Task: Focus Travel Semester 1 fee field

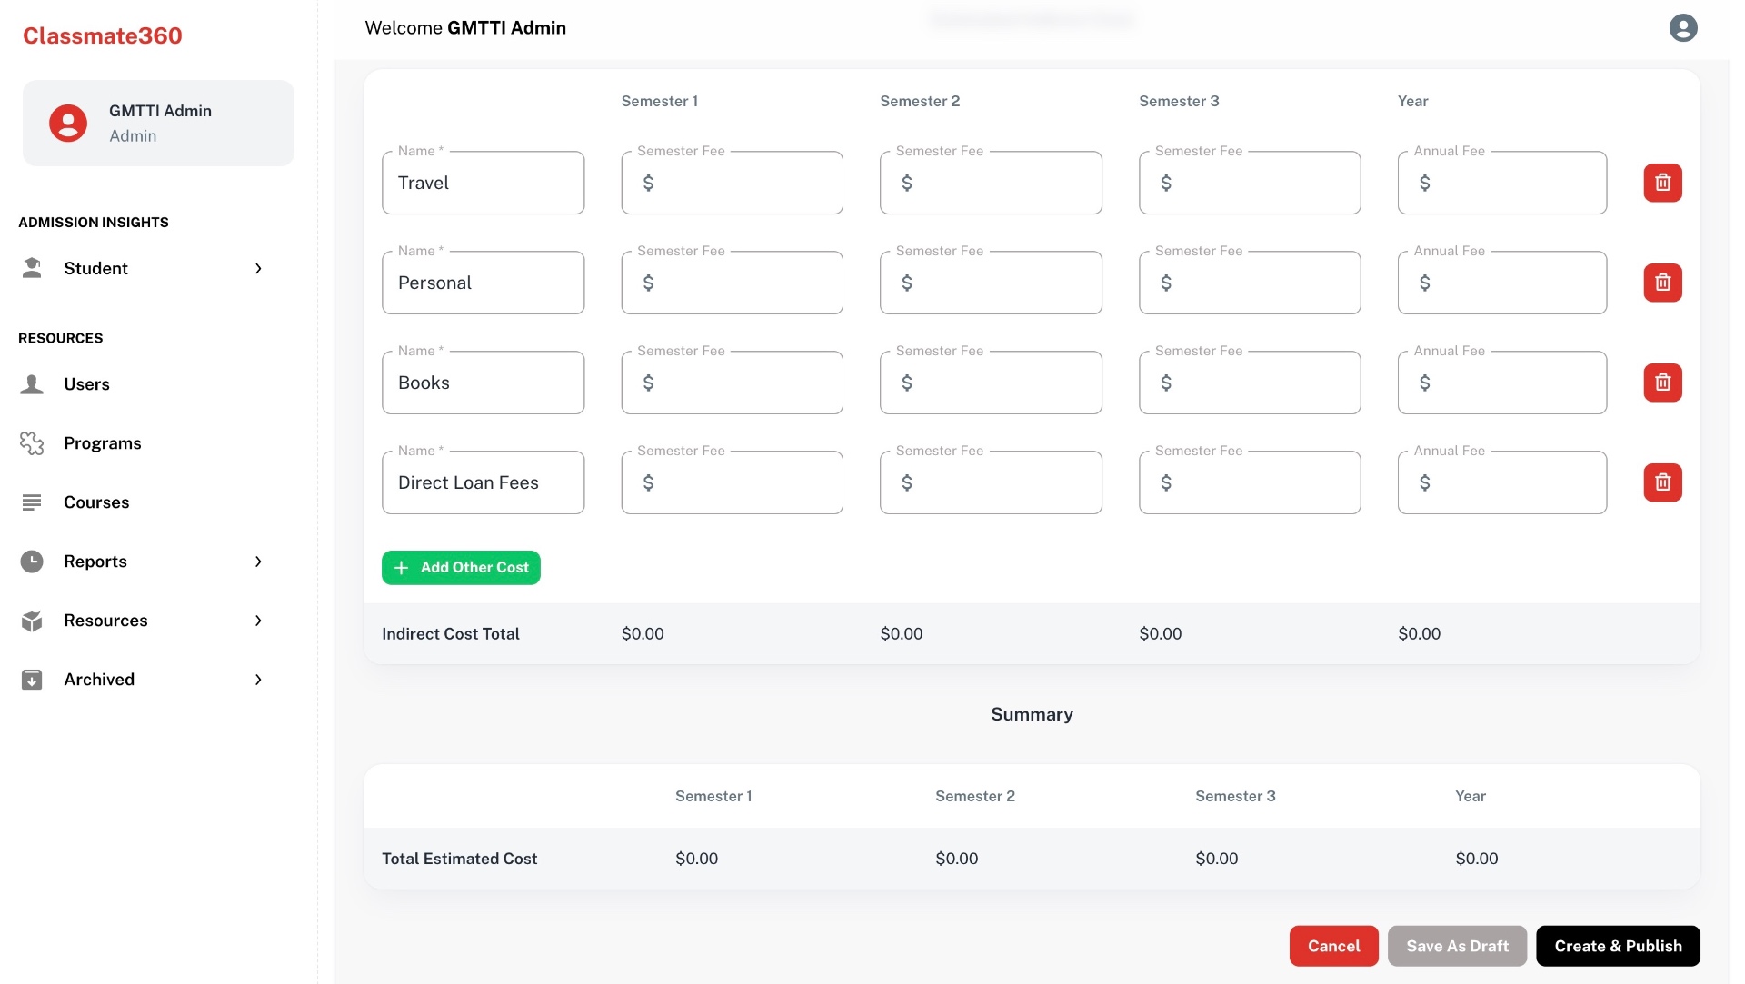Action: point(732,183)
